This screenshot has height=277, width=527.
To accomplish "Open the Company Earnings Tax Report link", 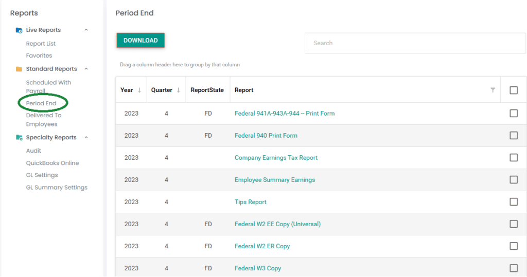I will tap(276, 158).
